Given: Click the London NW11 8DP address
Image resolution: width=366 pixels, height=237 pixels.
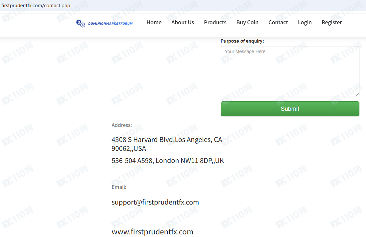Looking at the screenshot, I should point(168,161).
